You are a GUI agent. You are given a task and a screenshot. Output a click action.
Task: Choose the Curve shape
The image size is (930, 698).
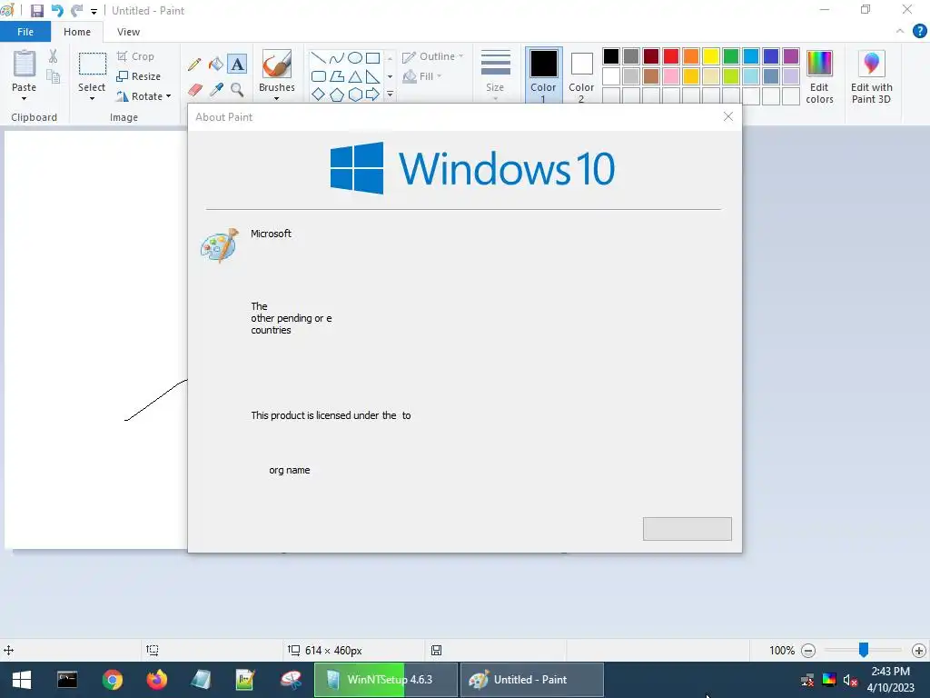(336, 57)
